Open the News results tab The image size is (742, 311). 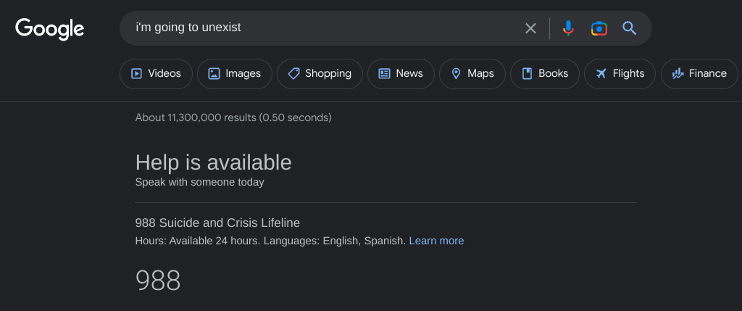coord(401,74)
